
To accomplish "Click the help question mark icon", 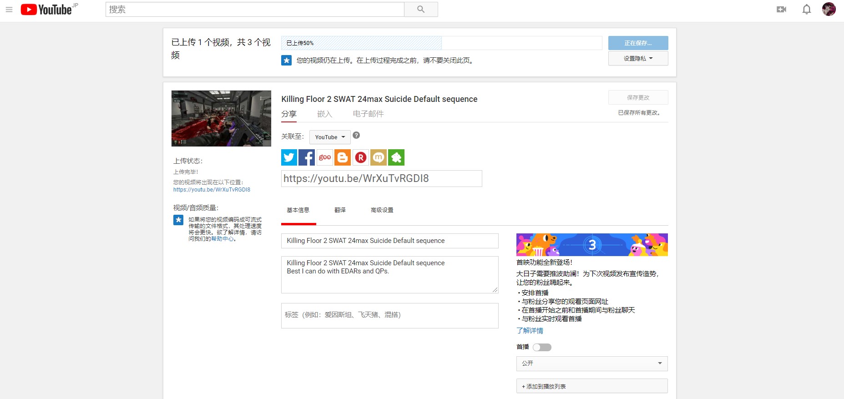I will [x=356, y=135].
